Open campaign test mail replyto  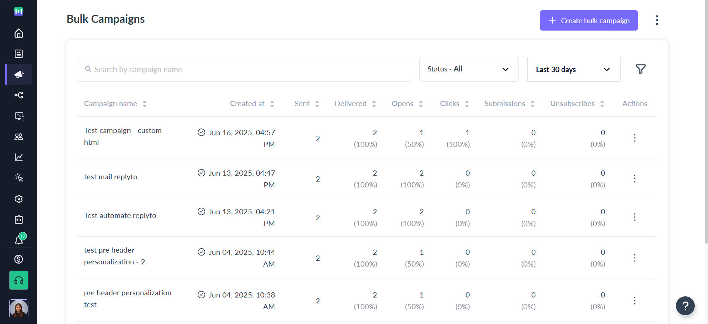point(111,177)
